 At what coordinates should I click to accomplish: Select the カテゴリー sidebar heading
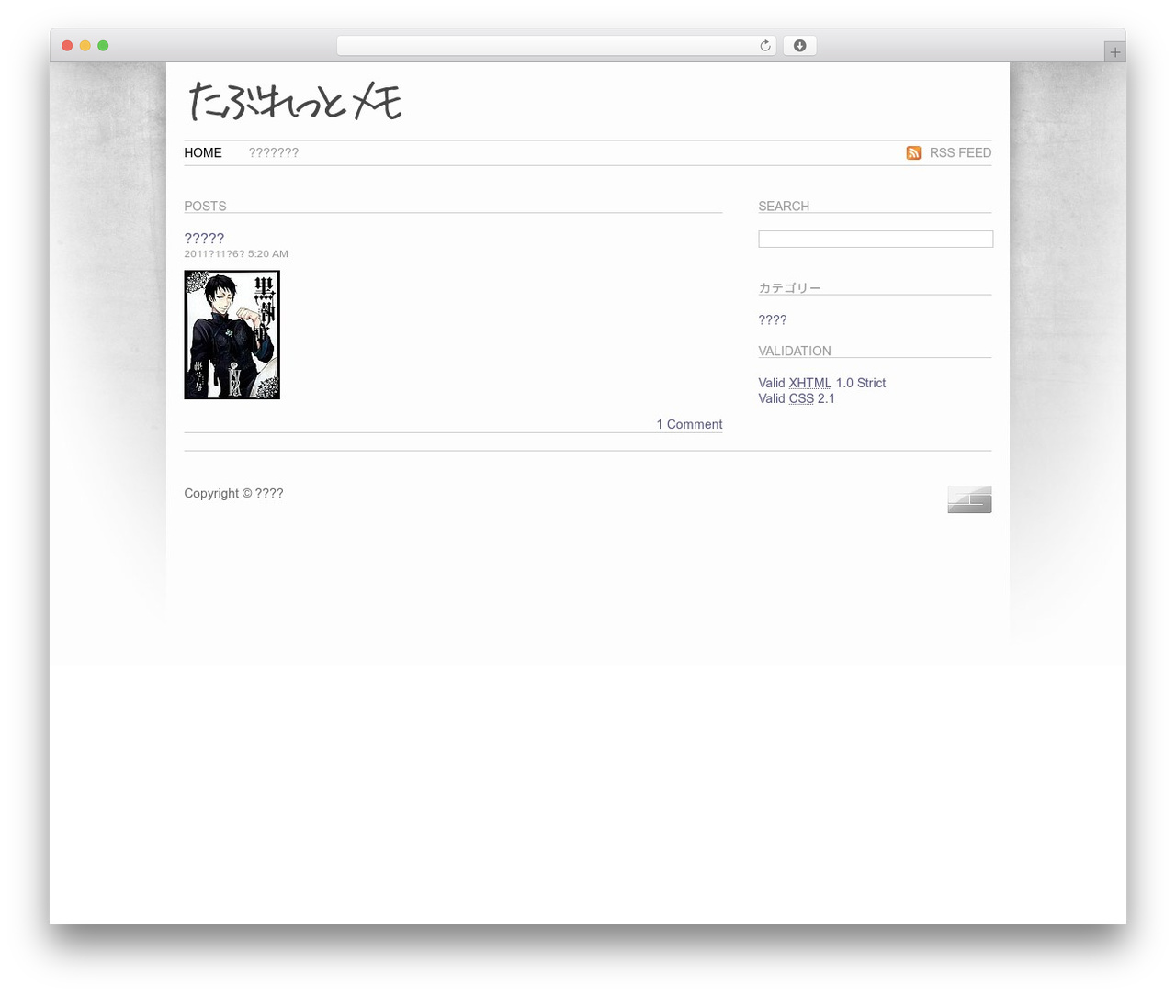[789, 288]
